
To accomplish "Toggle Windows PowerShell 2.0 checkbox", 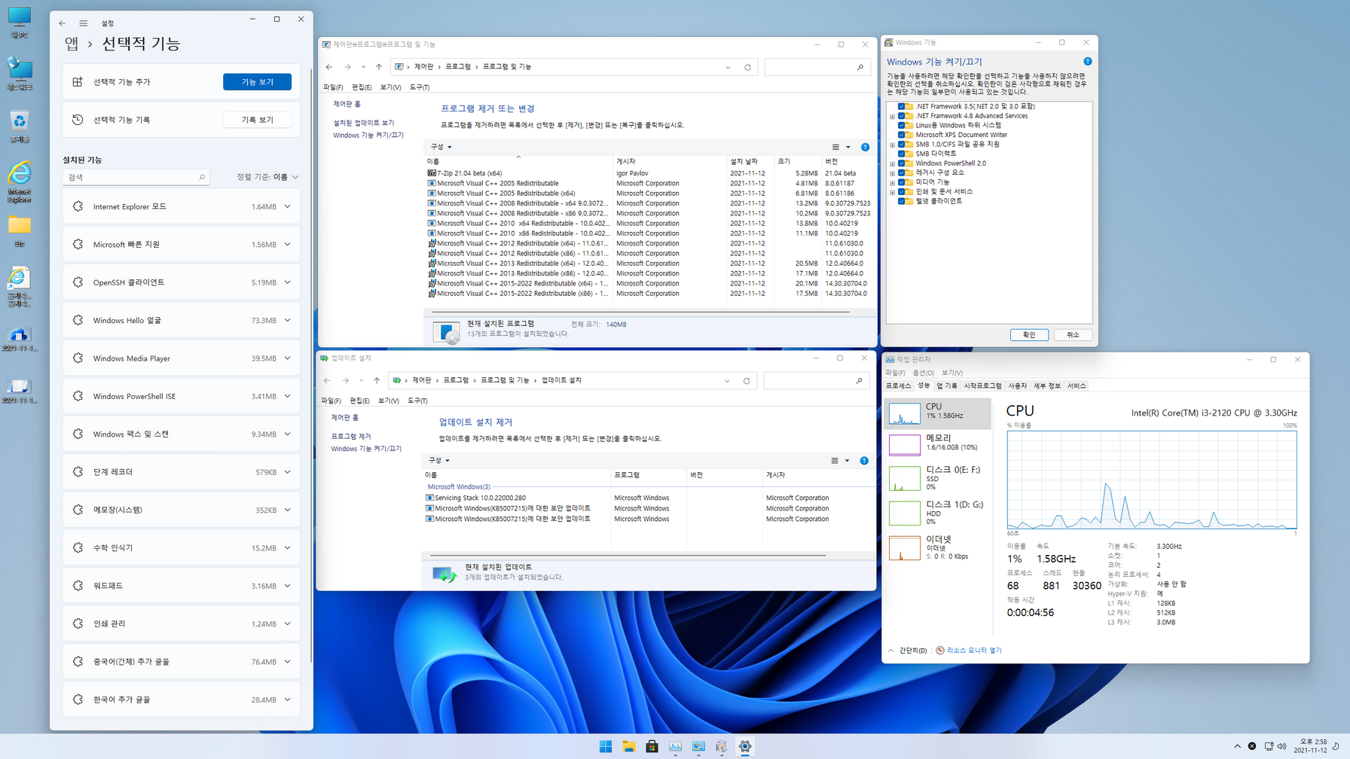I will coord(901,163).
